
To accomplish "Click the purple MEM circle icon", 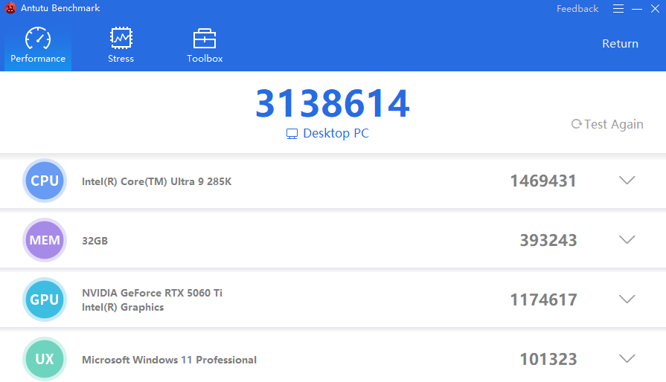I will pyautogui.click(x=45, y=240).
